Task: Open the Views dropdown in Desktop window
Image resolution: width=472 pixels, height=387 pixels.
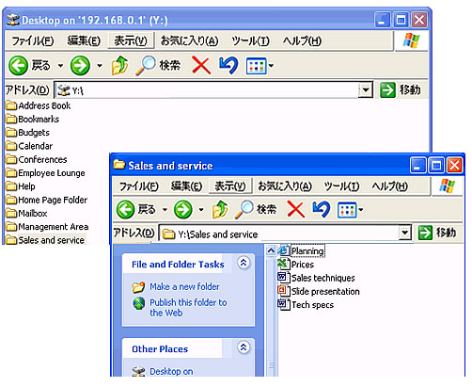Action: click(x=260, y=66)
